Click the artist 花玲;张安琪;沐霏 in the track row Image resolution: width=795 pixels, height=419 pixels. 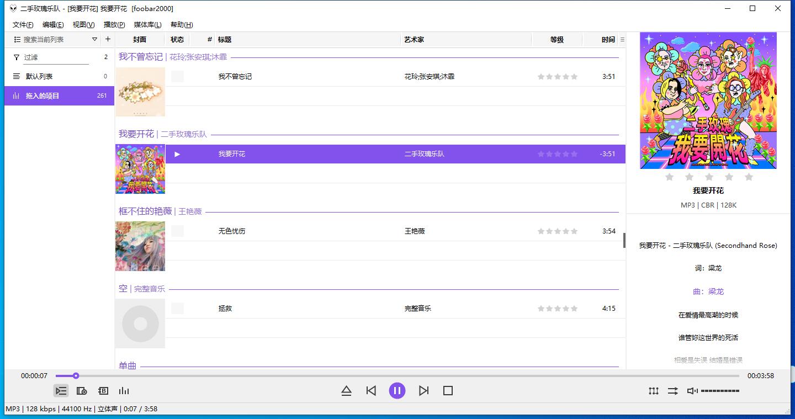430,77
